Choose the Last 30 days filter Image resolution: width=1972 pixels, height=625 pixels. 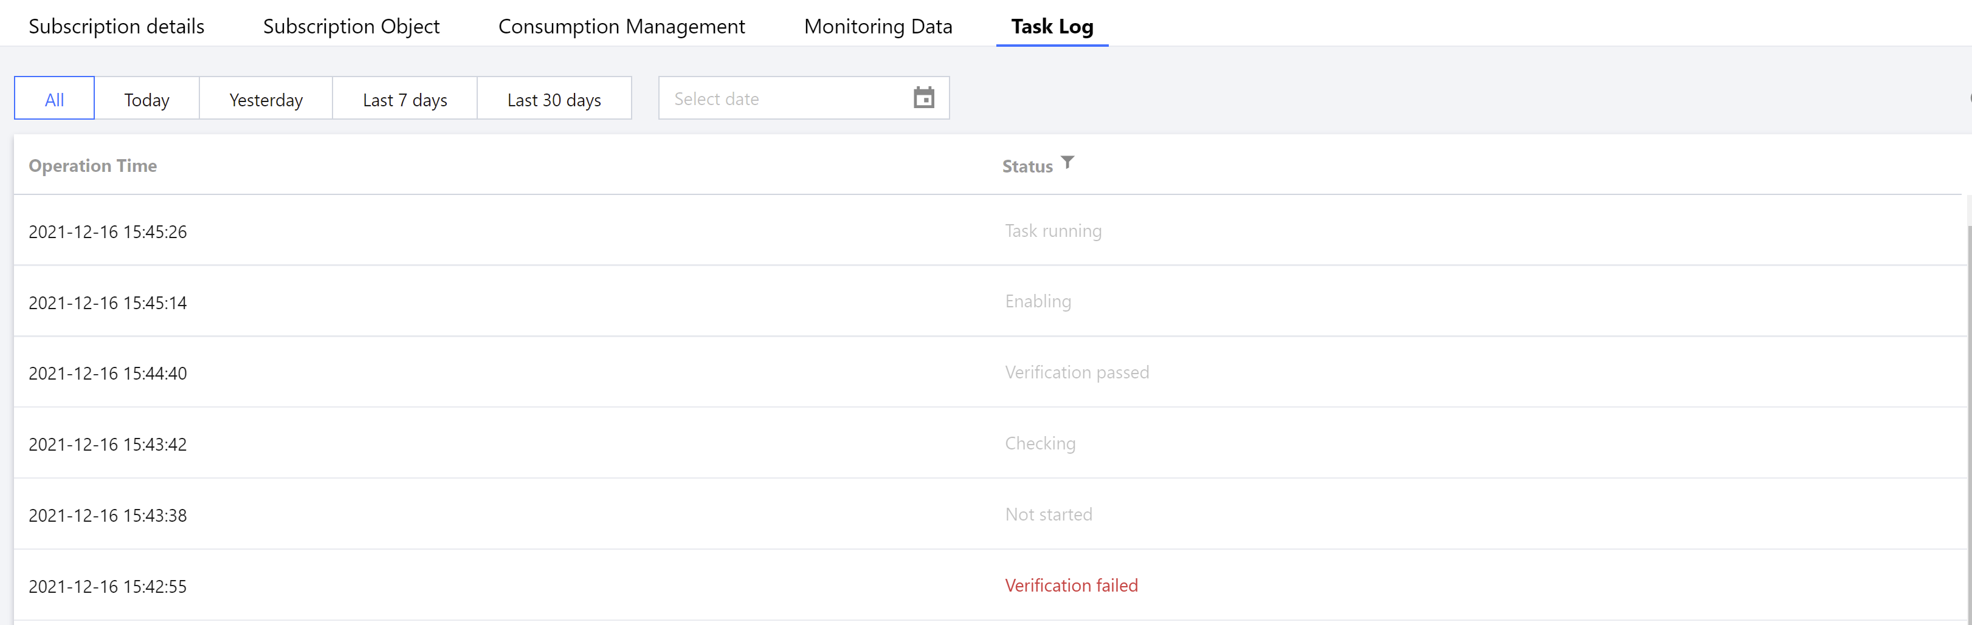pyautogui.click(x=553, y=100)
